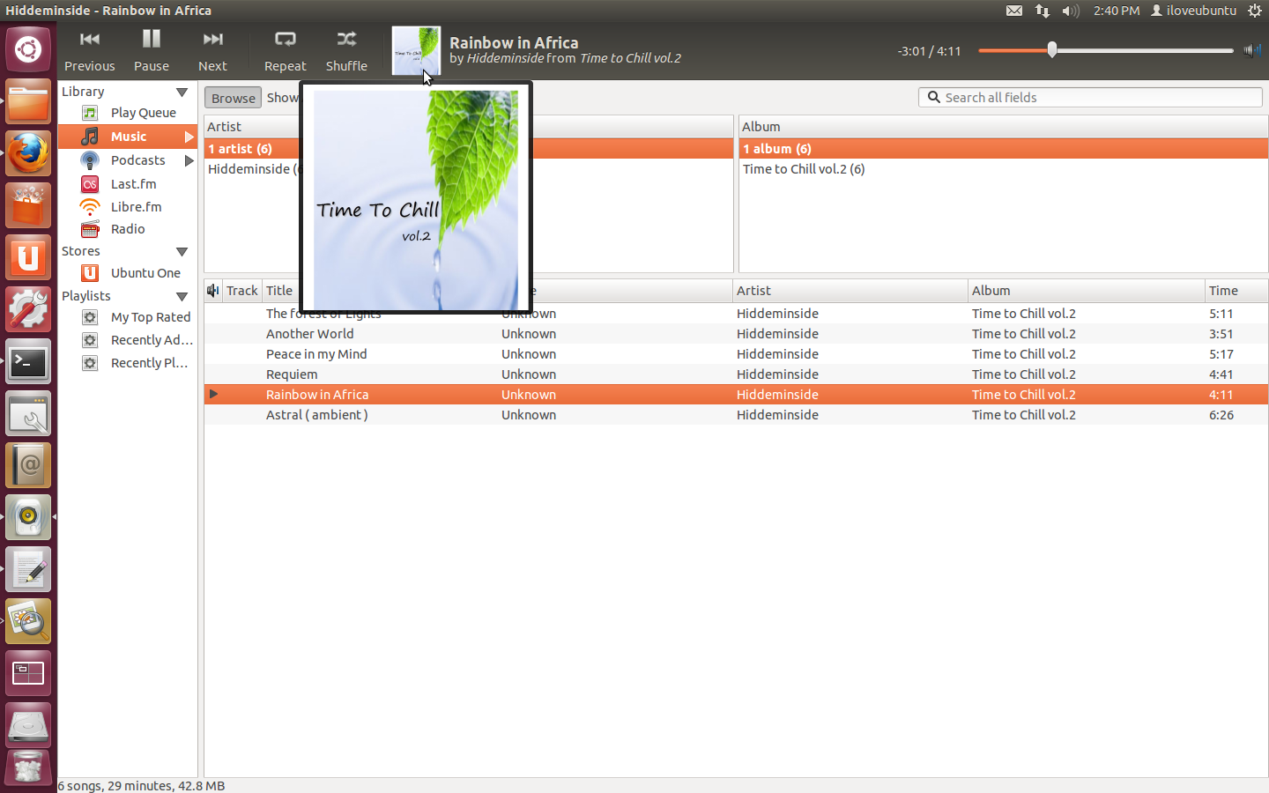Click the Browse button
Screen dimensions: 1269x793
click(233, 98)
